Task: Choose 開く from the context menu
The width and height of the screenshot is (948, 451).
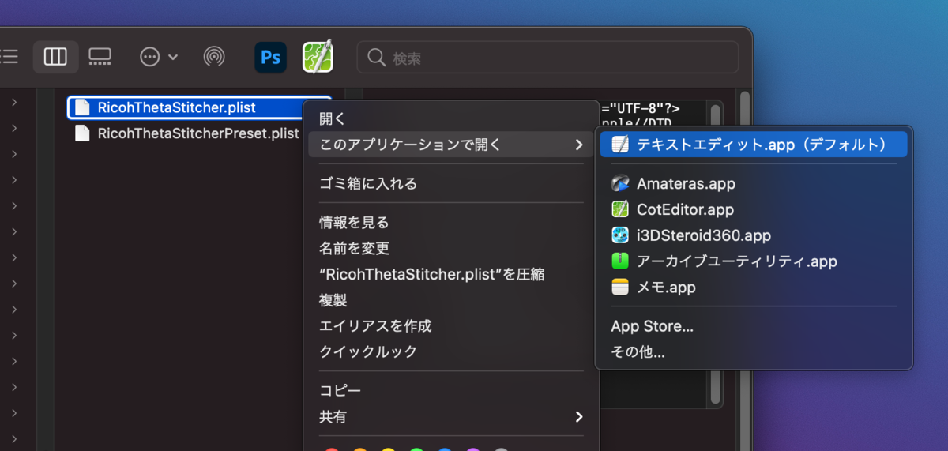Action: [451, 119]
